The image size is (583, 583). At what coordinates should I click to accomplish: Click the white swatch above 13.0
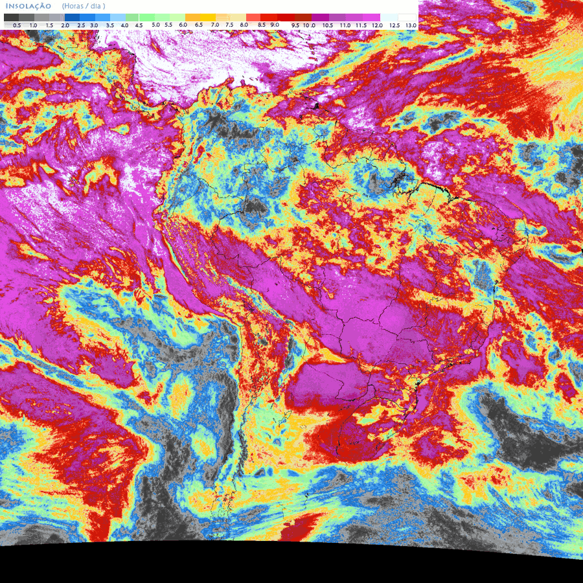pyautogui.click(x=407, y=17)
